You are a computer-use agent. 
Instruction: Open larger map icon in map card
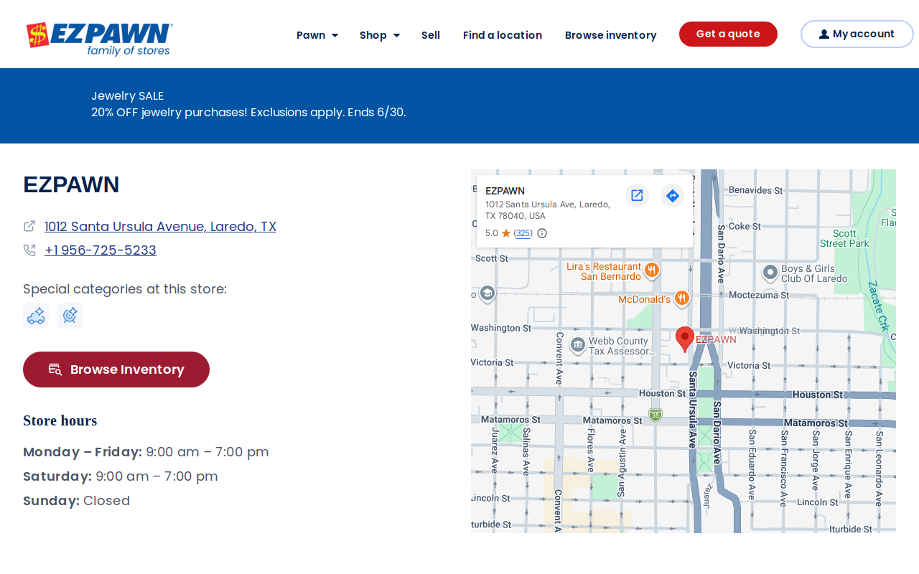[637, 195]
